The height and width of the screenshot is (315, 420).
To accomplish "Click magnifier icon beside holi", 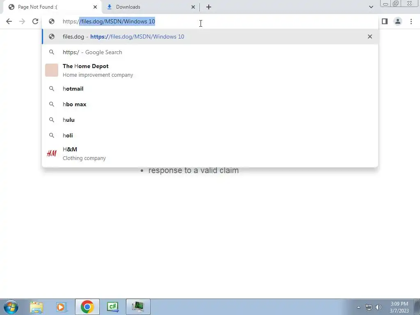I will click(x=52, y=135).
